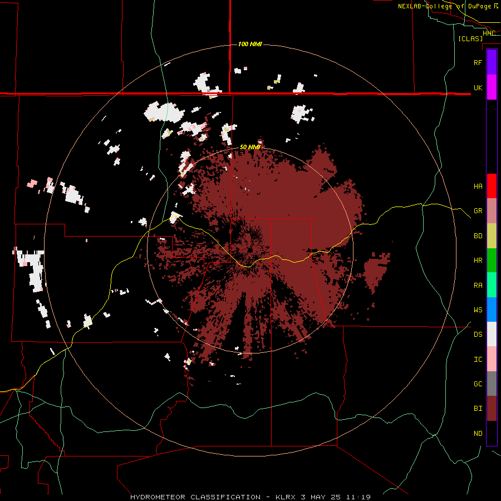Click the 100 NMI range ring label
501x501 pixels.
click(x=250, y=44)
